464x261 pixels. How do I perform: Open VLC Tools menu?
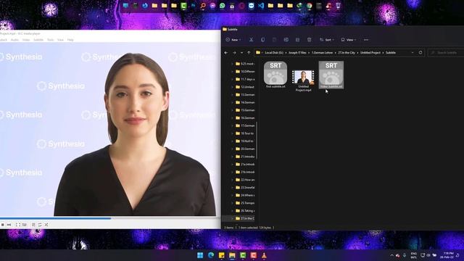click(x=50, y=40)
